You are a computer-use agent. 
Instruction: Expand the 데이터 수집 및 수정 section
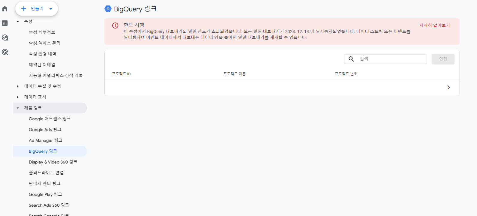pyautogui.click(x=18, y=86)
